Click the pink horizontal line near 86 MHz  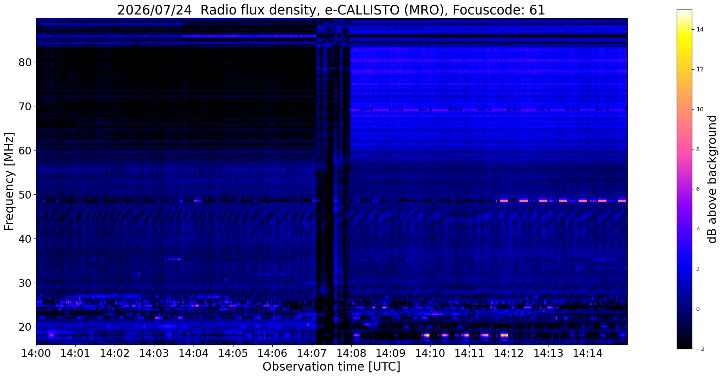[x=249, y=36]
